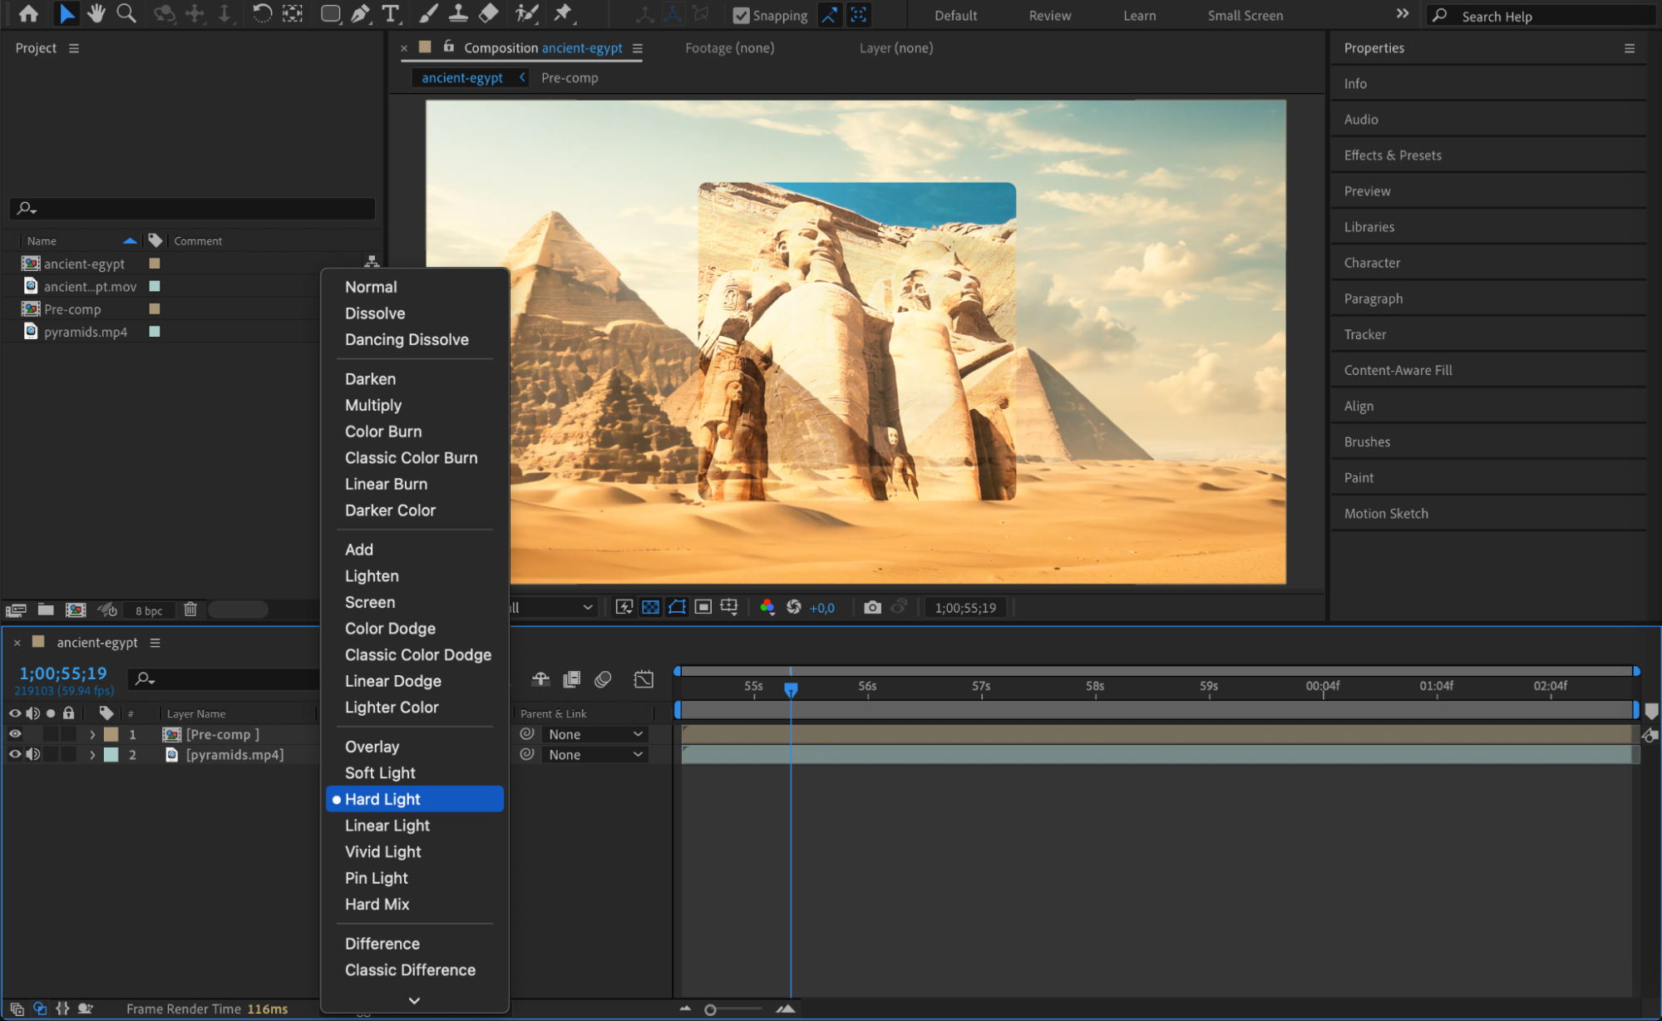This screenshot has width=1662, height=1021.
Task: Choose Multiply blend mode
Action: point(373,405)
